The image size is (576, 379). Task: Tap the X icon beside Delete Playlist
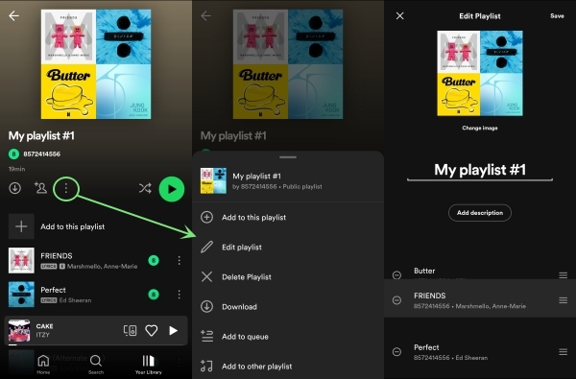[x=206, y=277]
